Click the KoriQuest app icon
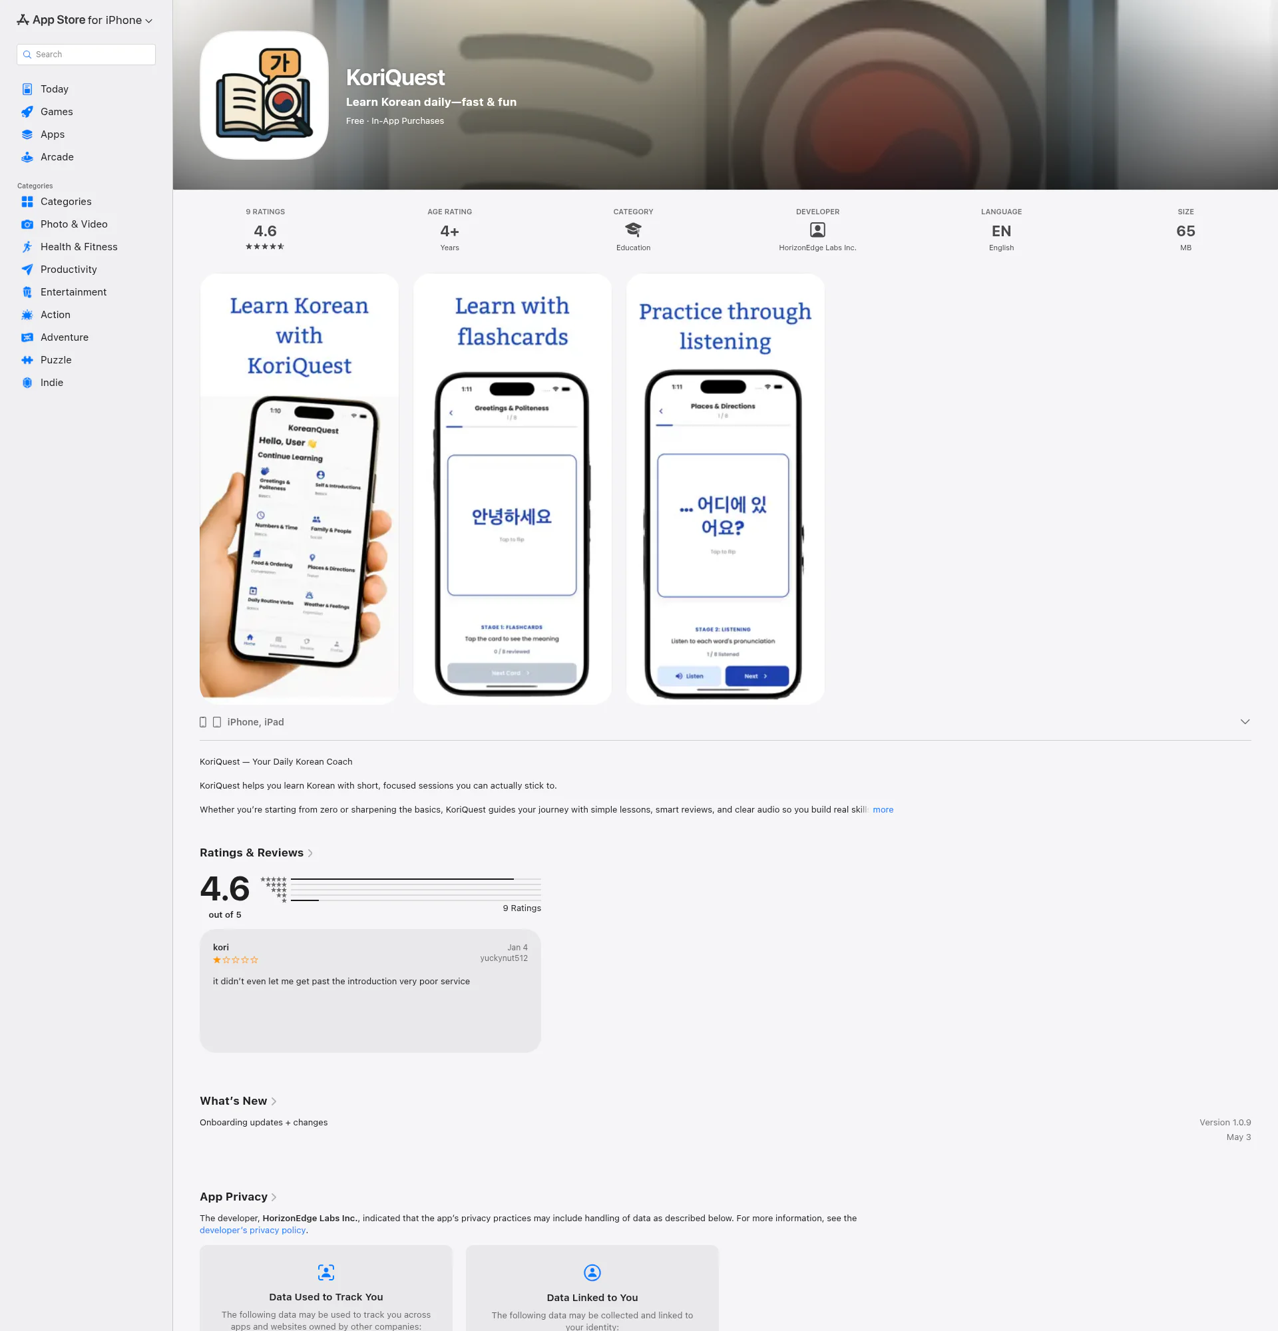Viewport: 1278px width, 1331px height. pos(264,95)
